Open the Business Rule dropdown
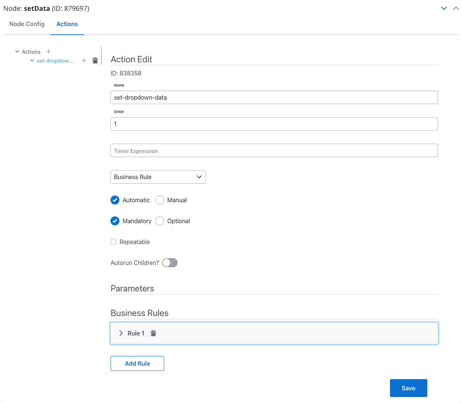This screenshot has width=462, height=403. tap(158, 177)
